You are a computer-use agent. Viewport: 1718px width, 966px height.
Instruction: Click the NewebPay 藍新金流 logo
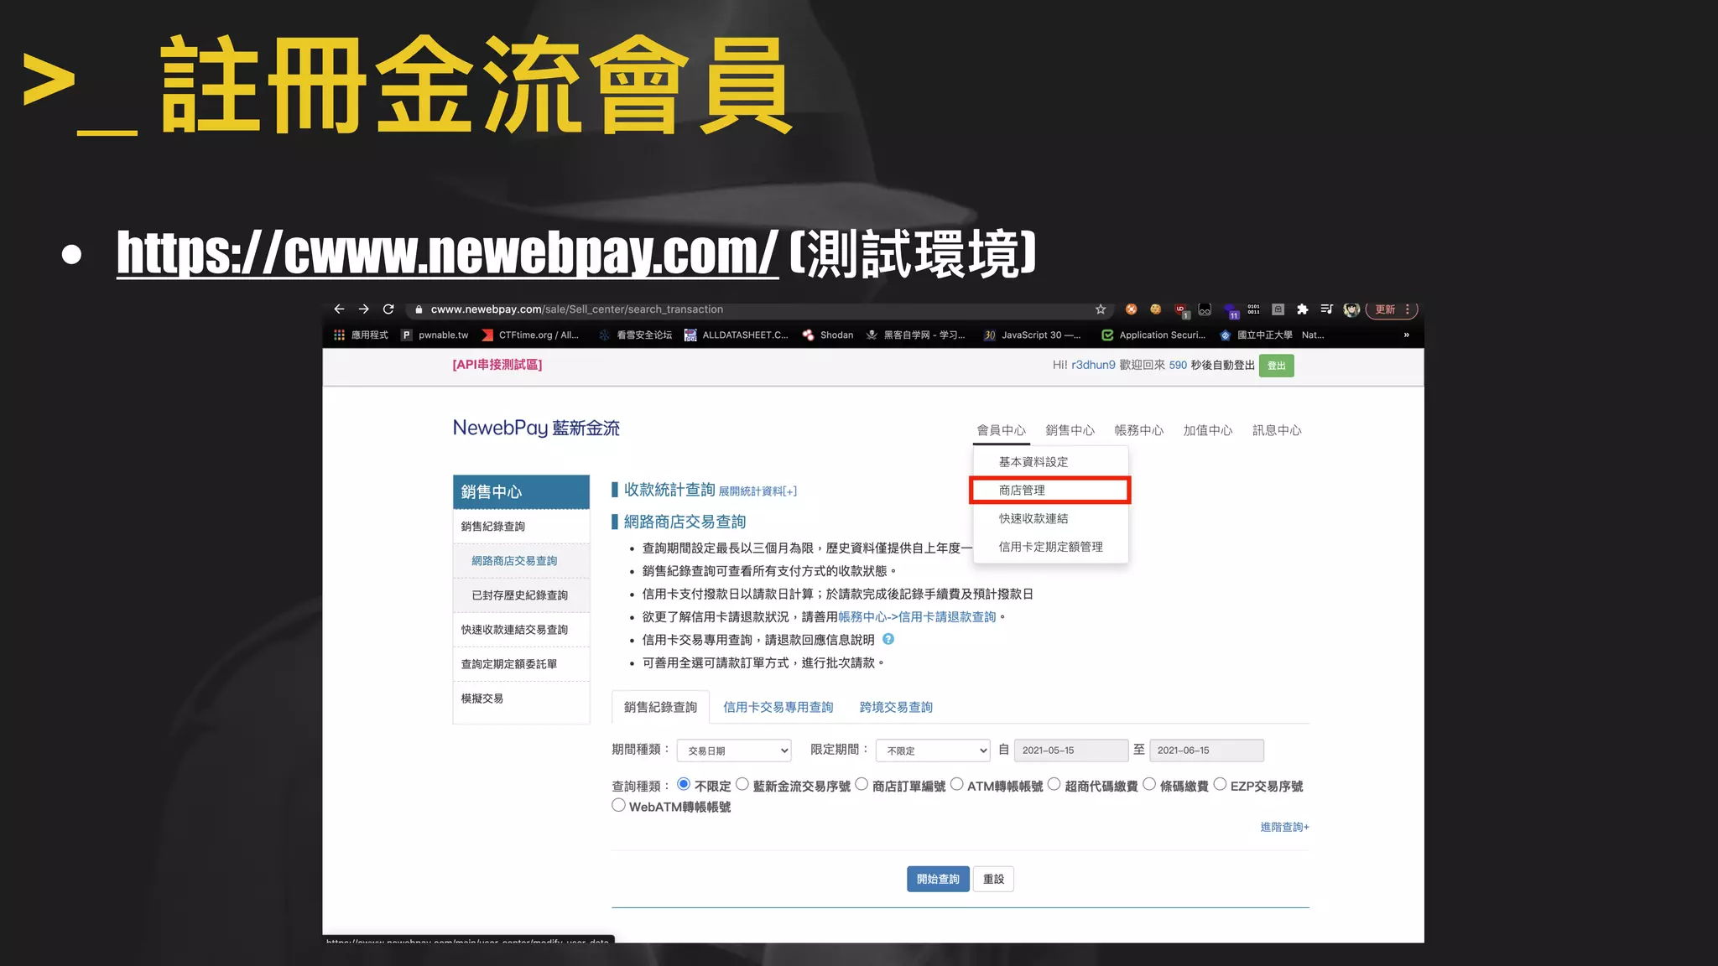536,428
